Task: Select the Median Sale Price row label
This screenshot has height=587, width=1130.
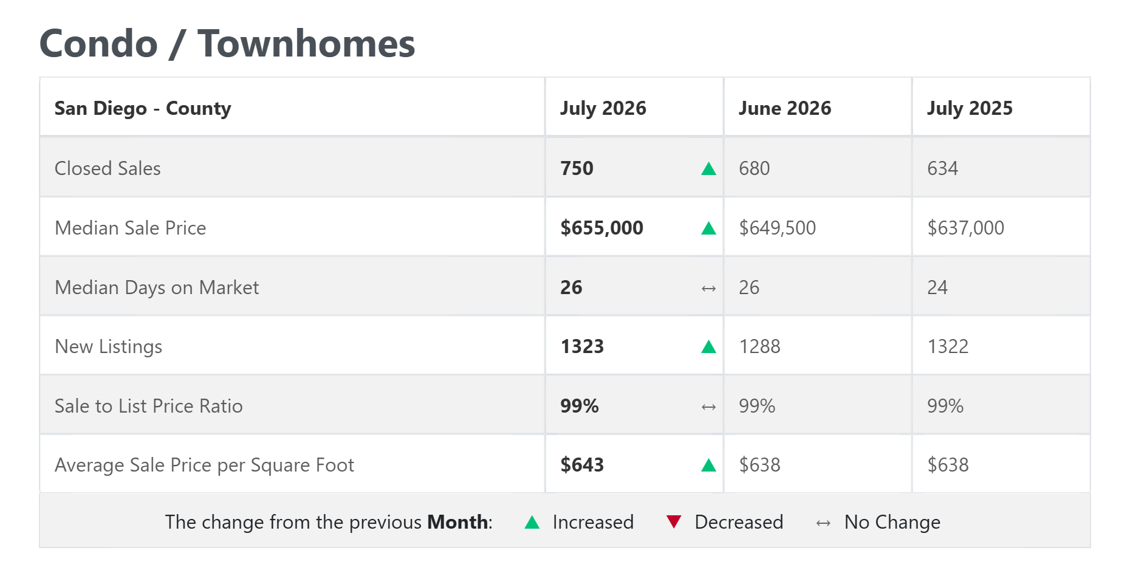Action: click(131, 228)
